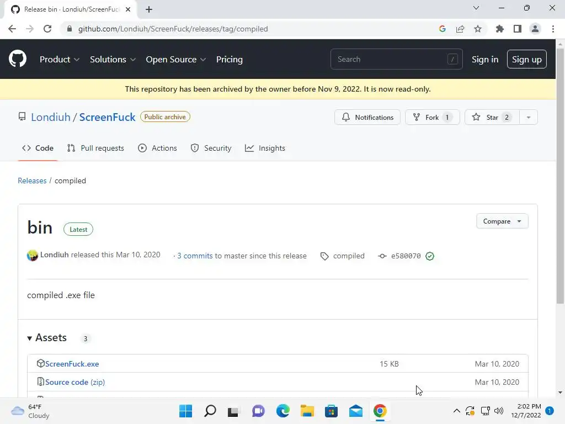Download ScreenFuck.exe asset

(x=72, y=364)
